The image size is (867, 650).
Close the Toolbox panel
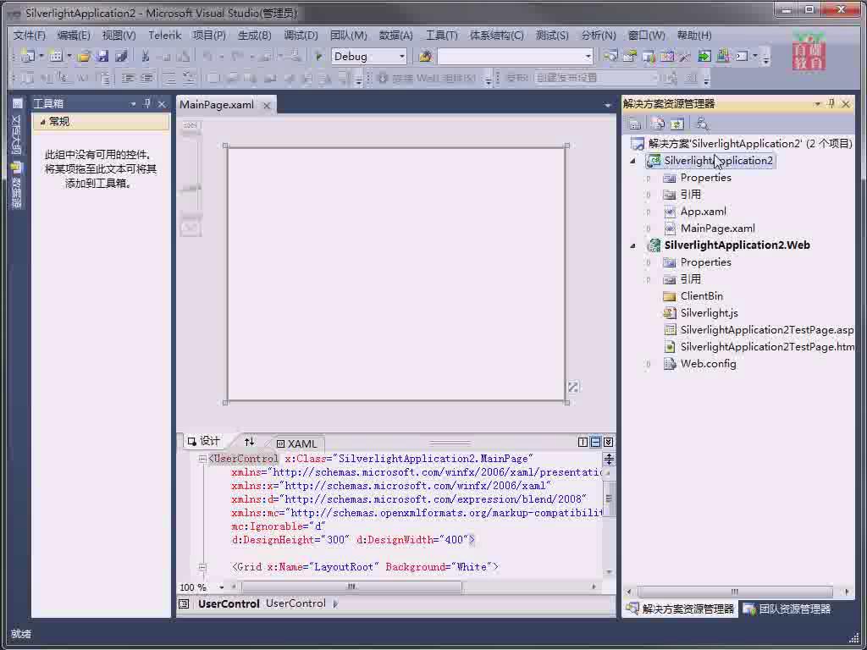click(x=162, y=104)
